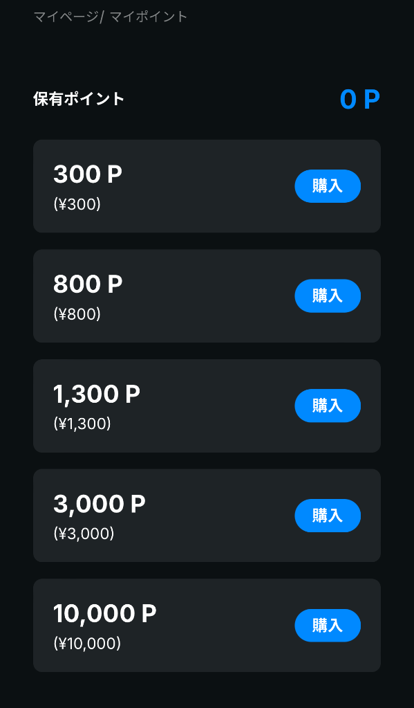Select the (¥1,300) price text
The height and width of the screenshot is (708, 414).
pyautogui.click(x=82, y=424)
